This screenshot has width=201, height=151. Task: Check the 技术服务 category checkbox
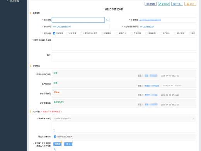175,33
